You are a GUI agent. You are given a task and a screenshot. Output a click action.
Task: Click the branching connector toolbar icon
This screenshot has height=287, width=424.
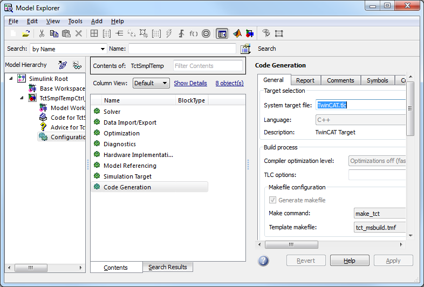(x=119, y=33)
